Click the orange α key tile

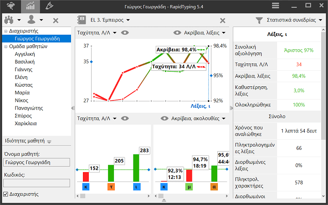[214, 187]
